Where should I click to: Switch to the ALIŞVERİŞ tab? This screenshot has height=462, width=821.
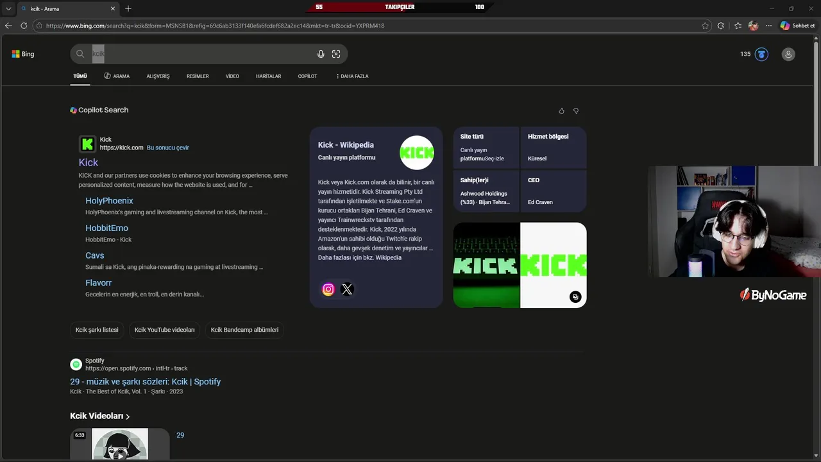click(x=158, y=76)
